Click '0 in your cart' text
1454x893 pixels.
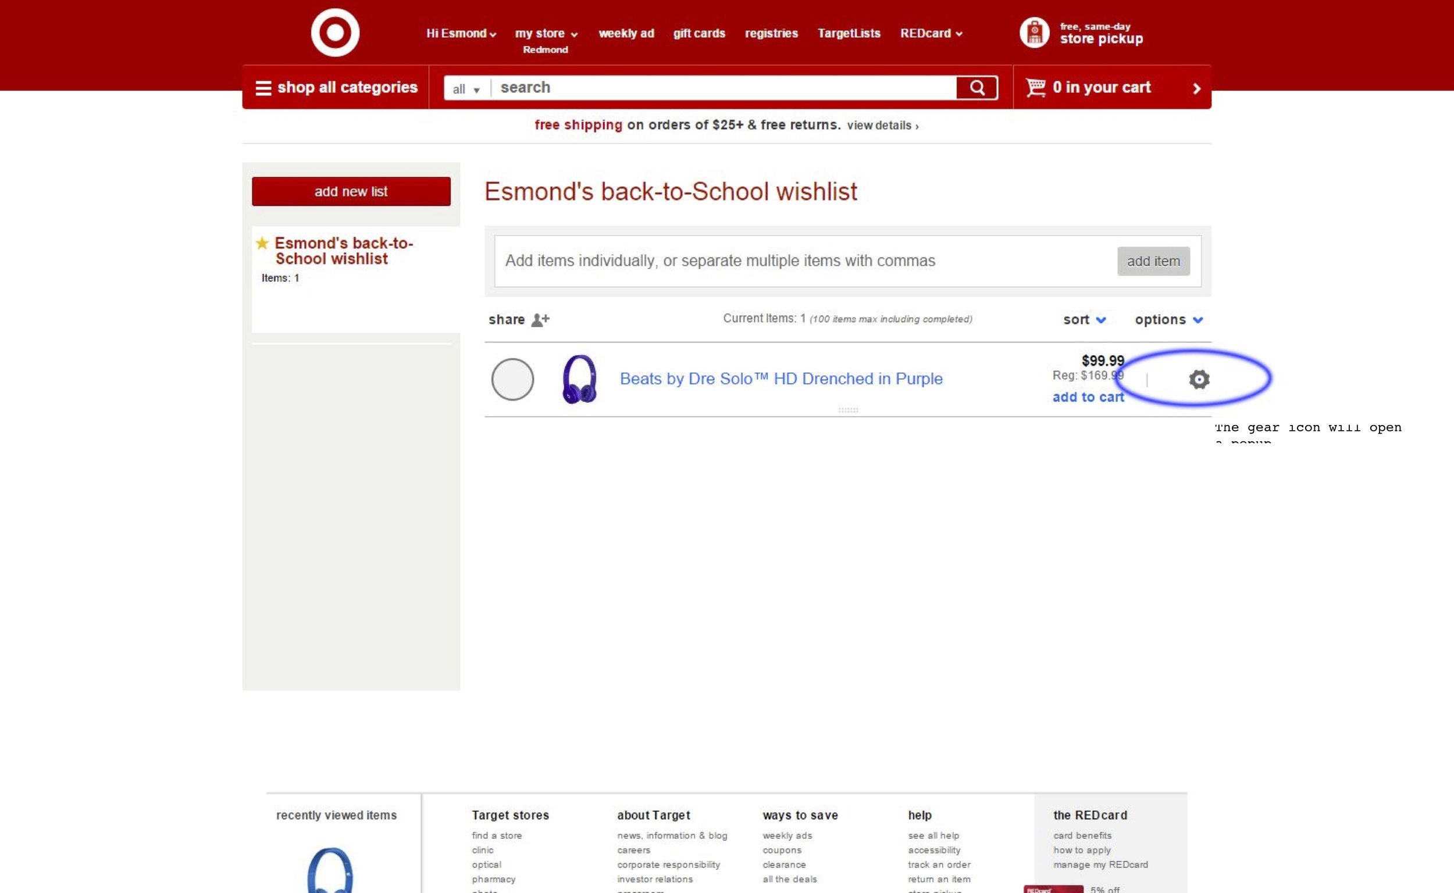coord(1102,87)
